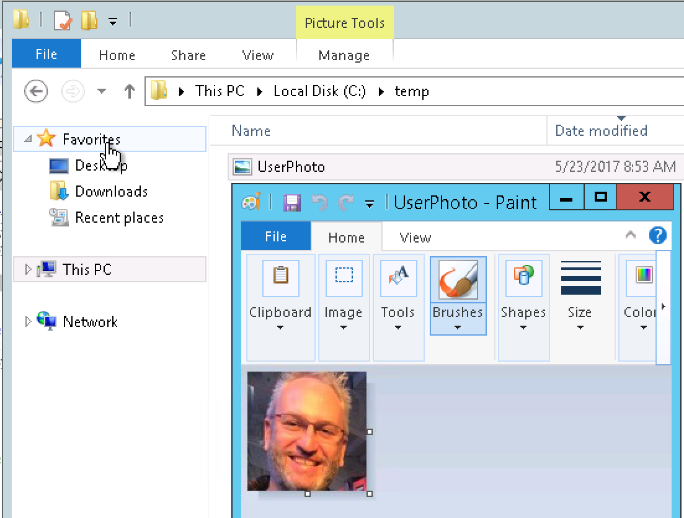684x518 pixels.
Task: Collapse the Favorites tree node
Action: click(x=27, y=139)
